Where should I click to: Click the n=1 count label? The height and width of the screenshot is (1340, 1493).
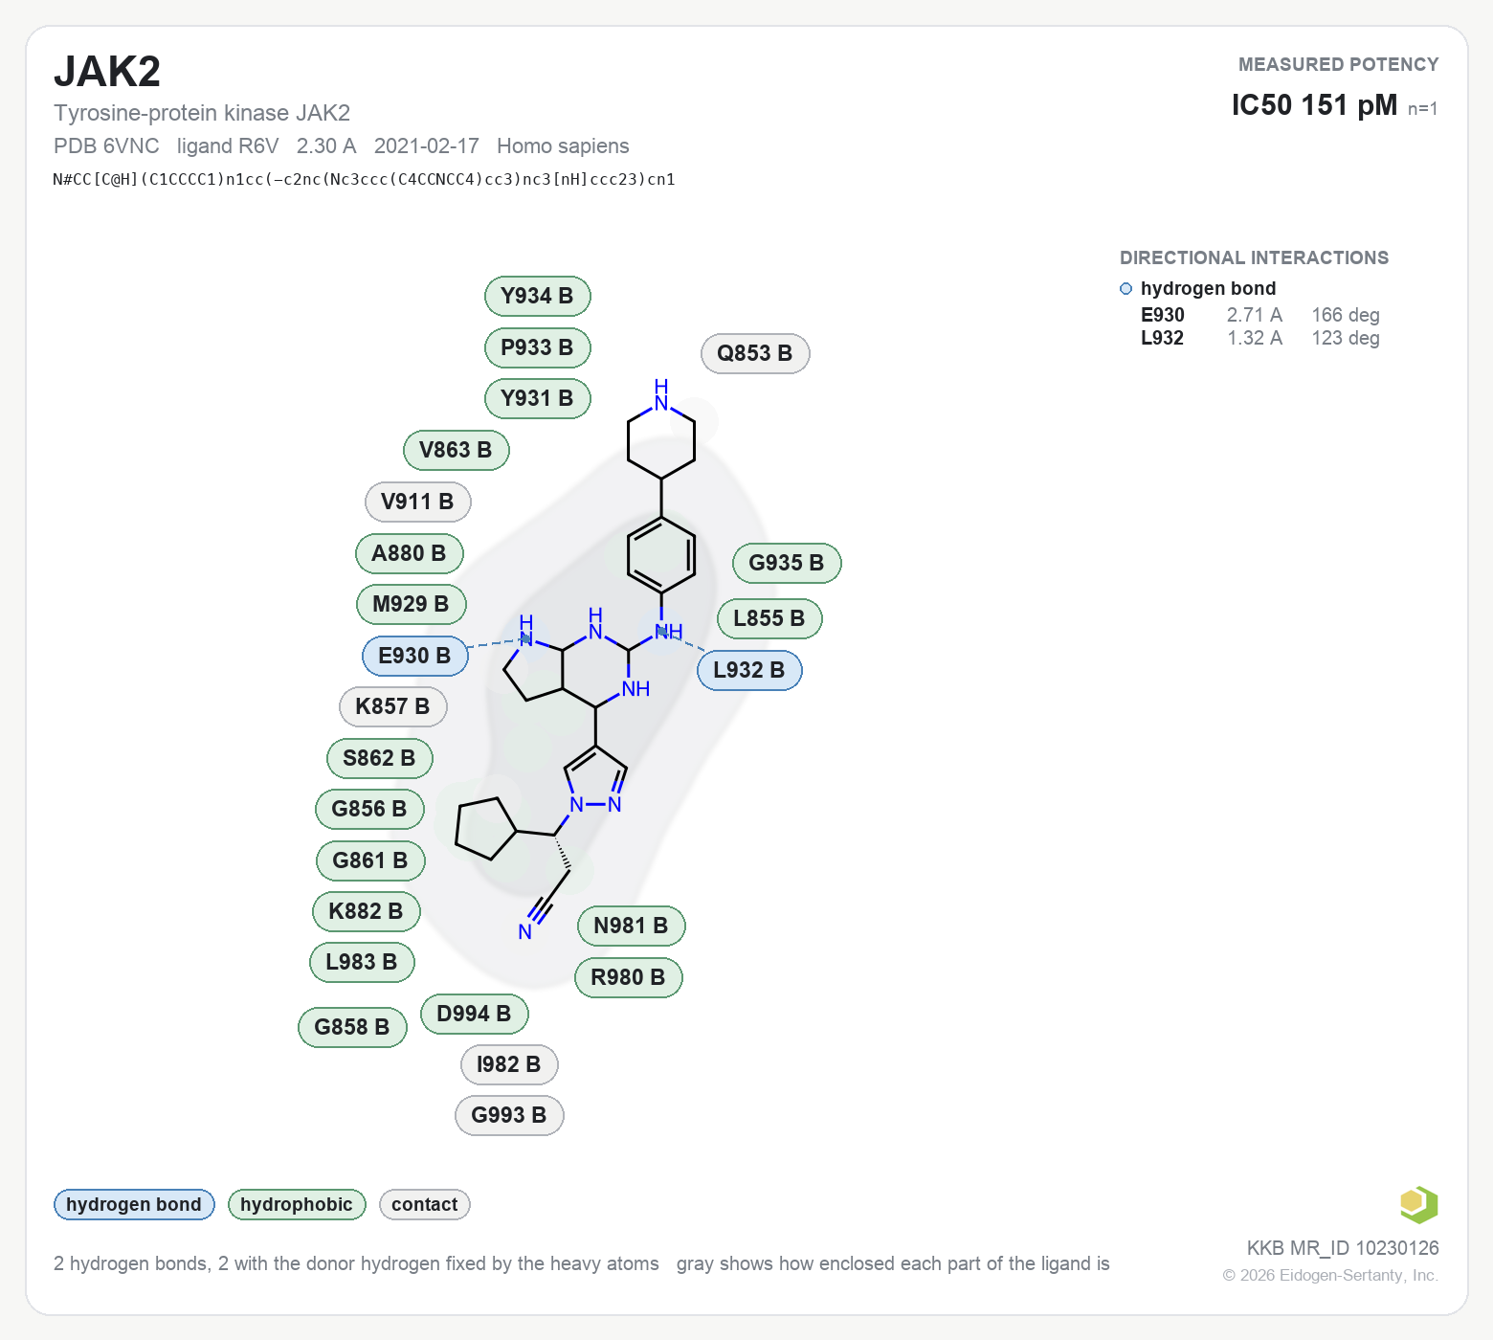[x=1423, y=108]
